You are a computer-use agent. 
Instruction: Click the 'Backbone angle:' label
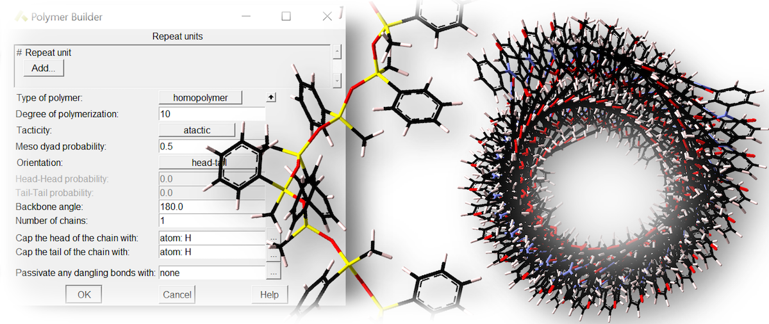[x=49, y=207]
